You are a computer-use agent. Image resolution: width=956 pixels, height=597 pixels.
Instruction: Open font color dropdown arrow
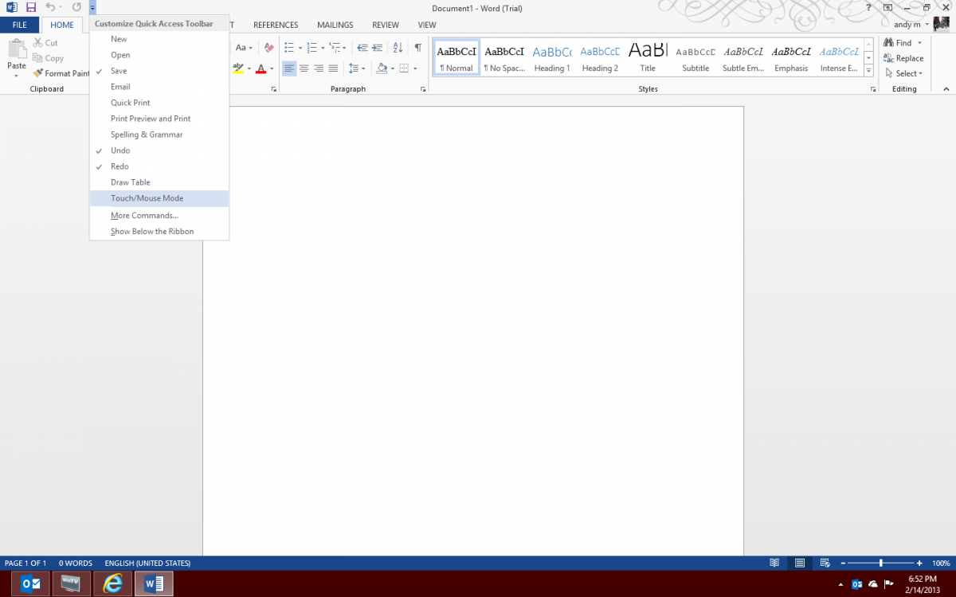point(272,68)
